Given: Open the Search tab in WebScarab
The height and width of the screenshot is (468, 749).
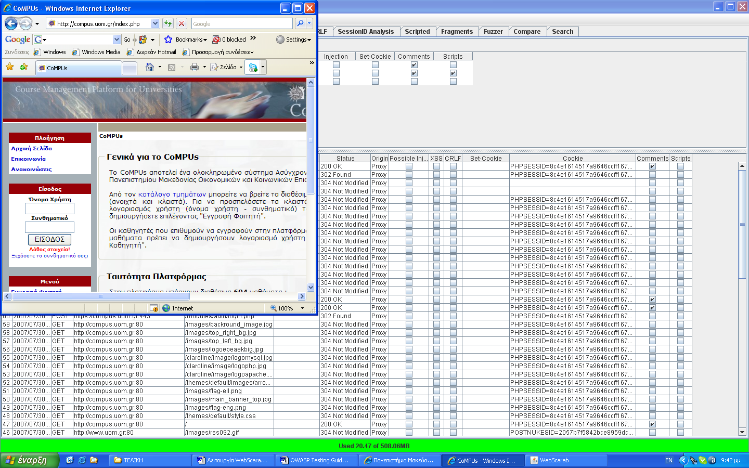Looking at the screenshot, I should (563, 32).
